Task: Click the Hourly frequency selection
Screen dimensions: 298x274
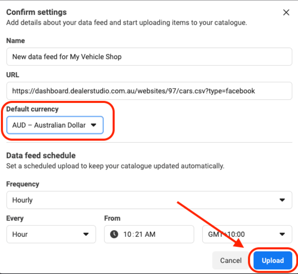Action: tap(22, 200)
